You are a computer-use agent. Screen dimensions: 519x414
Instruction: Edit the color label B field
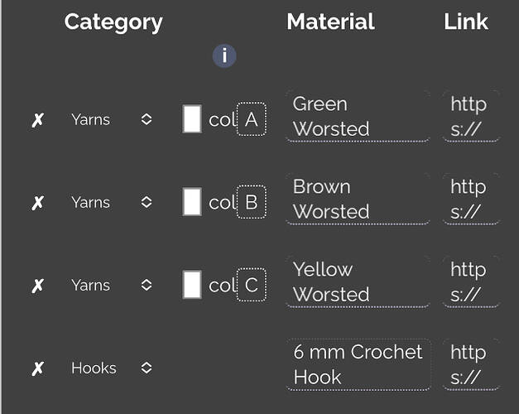[x=252, y=202]
